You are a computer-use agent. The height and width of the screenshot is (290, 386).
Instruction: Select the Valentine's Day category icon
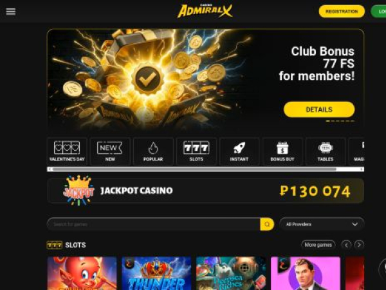coord(67,151)
